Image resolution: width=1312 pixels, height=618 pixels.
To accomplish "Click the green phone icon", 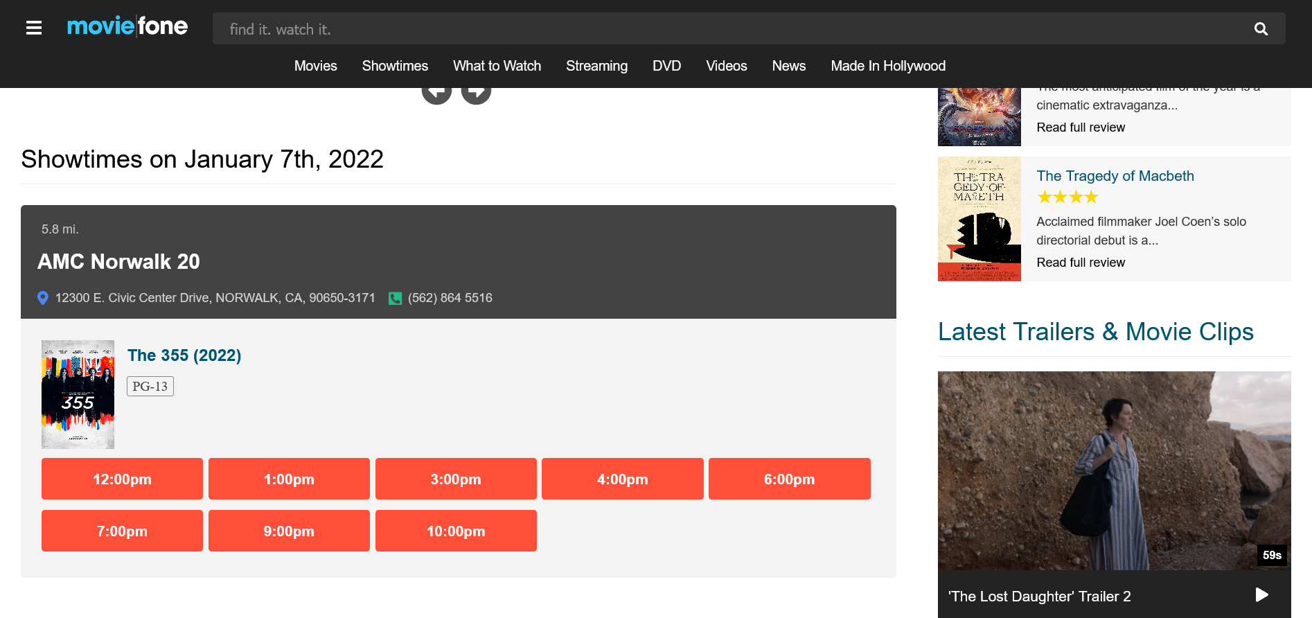I will (x=395, y=299).
